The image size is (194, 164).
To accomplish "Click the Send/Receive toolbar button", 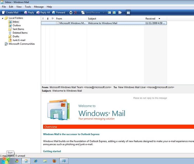I will click(91, 13).
